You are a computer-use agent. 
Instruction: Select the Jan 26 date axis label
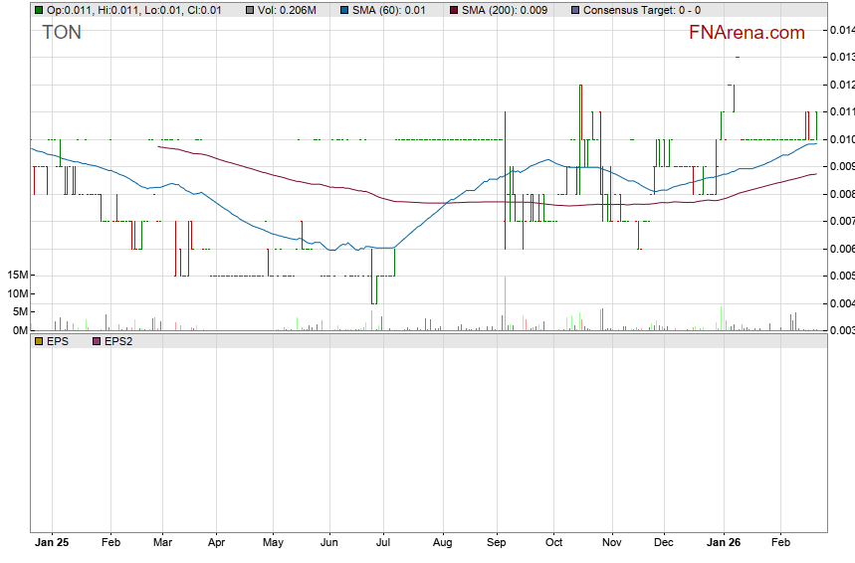tap(724, 543)
